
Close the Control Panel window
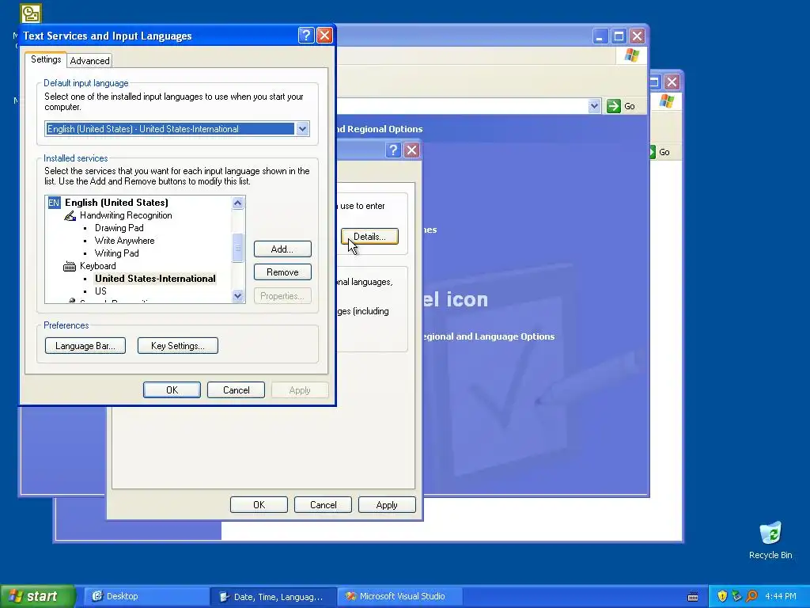(x=637, y=36)
